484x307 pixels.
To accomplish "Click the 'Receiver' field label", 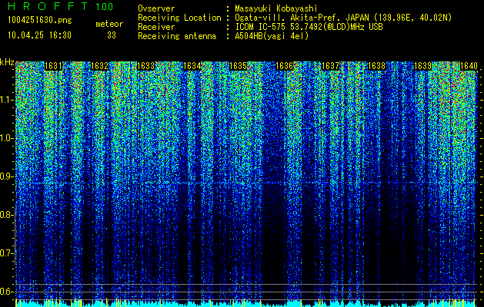I will click(x=156, y=27).
